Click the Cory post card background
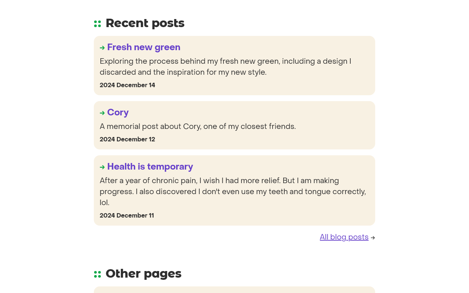The image size is (469, 293). [234, 125]
